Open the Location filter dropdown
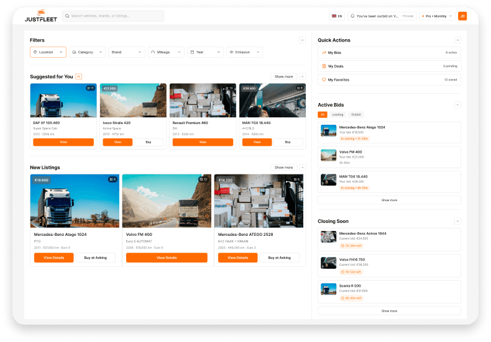This screenshot has height=342, width=491. [x=48, y=52]
